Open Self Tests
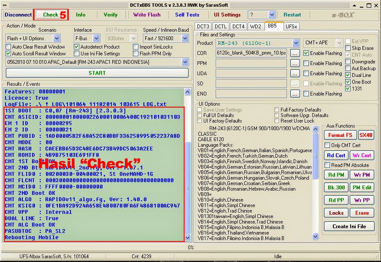The width and height of the screenshot is (381, 262). click(x=187, y=15)
